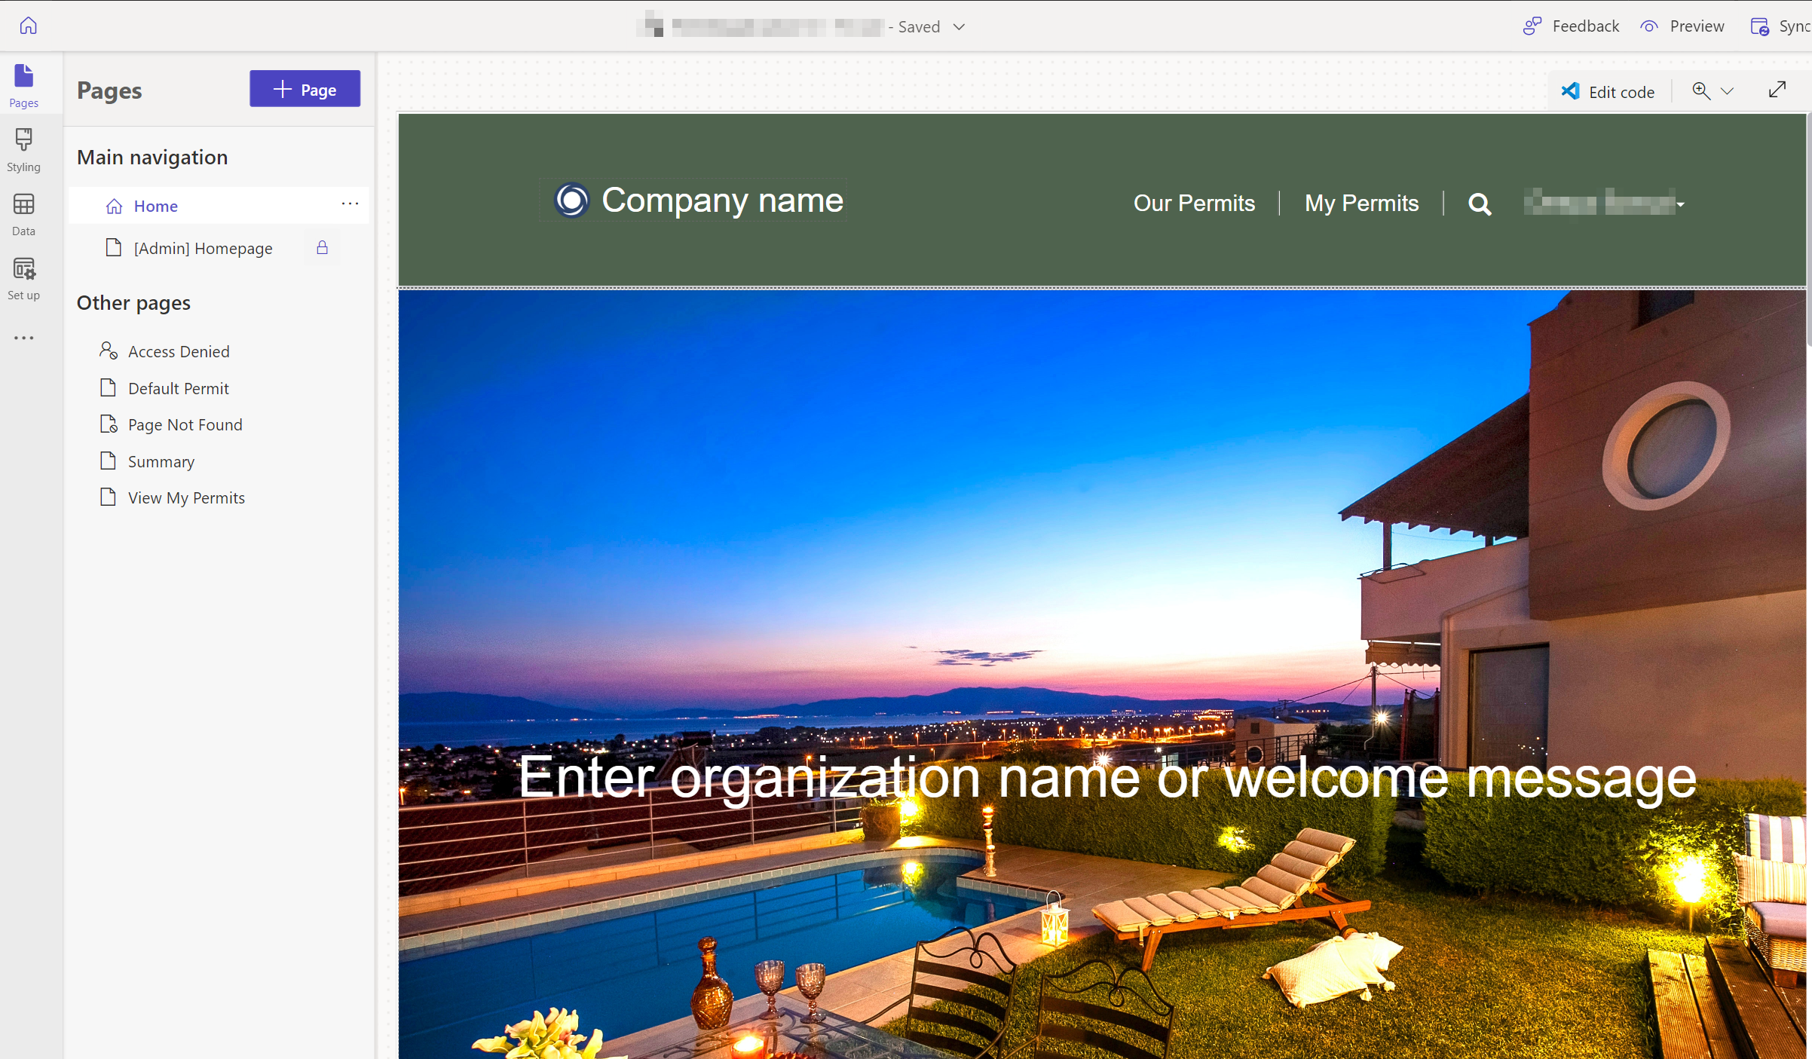This screenshot has height=1059, width=1812.
Task: Click the Add Page button
Action: coord(305,88)
